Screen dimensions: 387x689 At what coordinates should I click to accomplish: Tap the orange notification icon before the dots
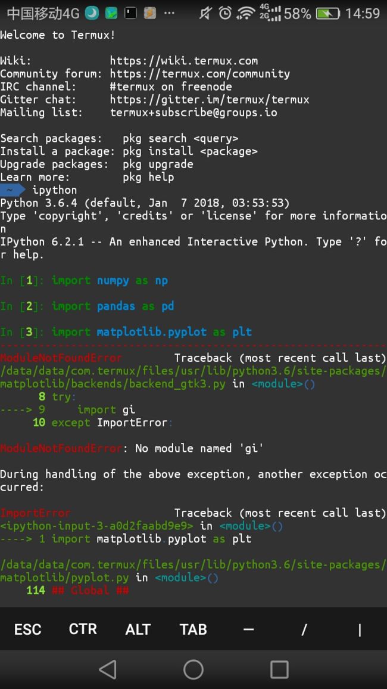[x=149, y=13]
